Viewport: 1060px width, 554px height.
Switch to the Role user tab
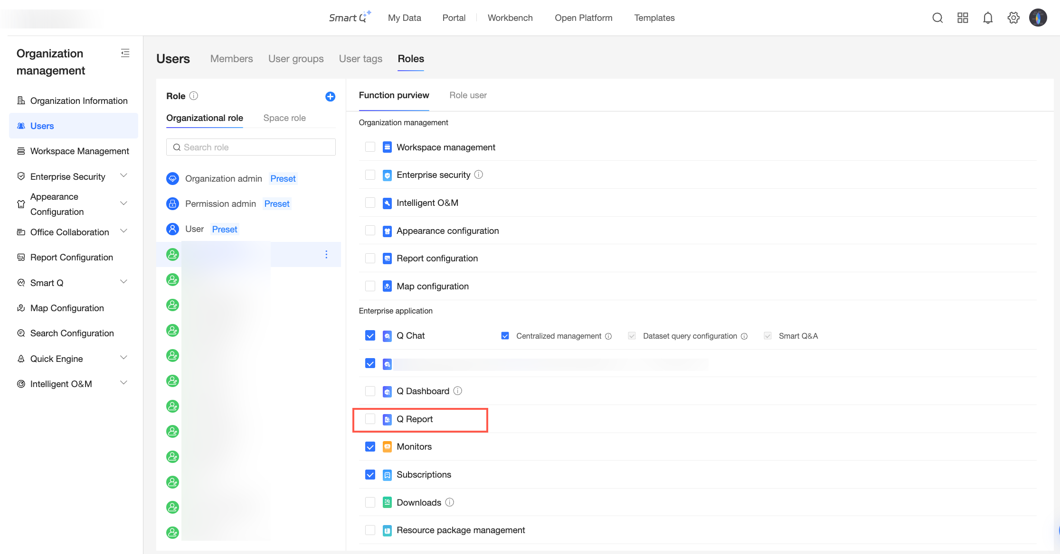468,95
